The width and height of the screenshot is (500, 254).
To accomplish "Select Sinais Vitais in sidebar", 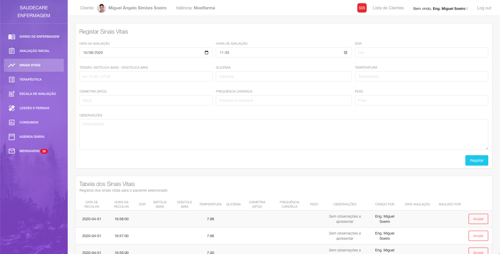I will tap(34, 65).
